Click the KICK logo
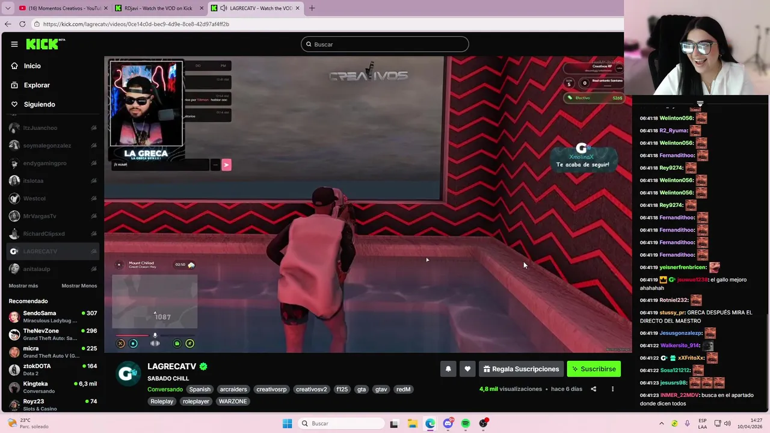Screen dimensions: 770x433 coord(45,44)
